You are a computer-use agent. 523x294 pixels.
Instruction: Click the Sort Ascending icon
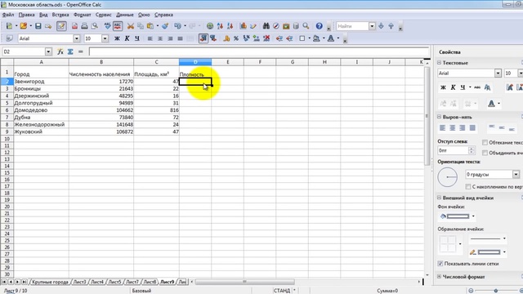(x=220, y=26)
